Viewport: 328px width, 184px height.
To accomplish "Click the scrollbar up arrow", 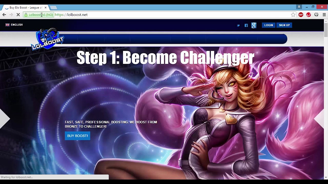I will point(326,21).
